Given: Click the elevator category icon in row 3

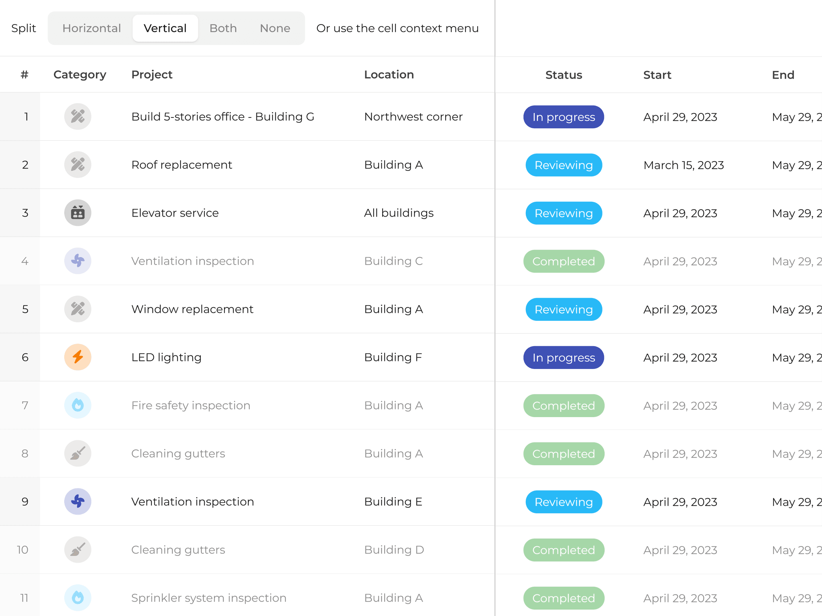Looking at the screenshot, I should [x=77, y=213].
